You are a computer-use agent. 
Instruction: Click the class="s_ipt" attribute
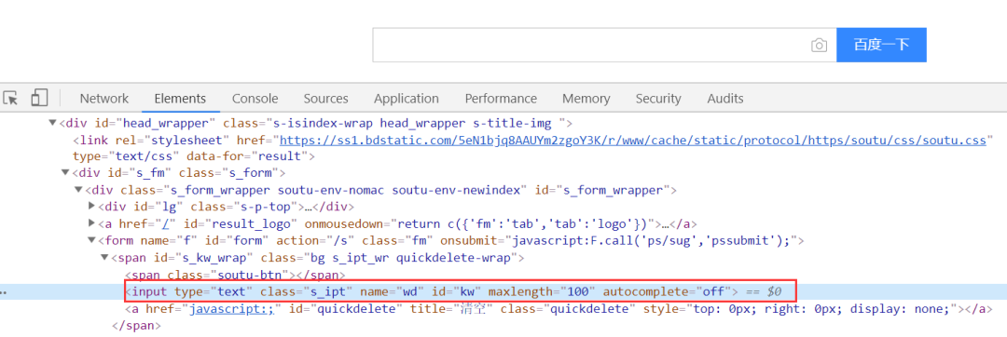click(x=307, y=292)
